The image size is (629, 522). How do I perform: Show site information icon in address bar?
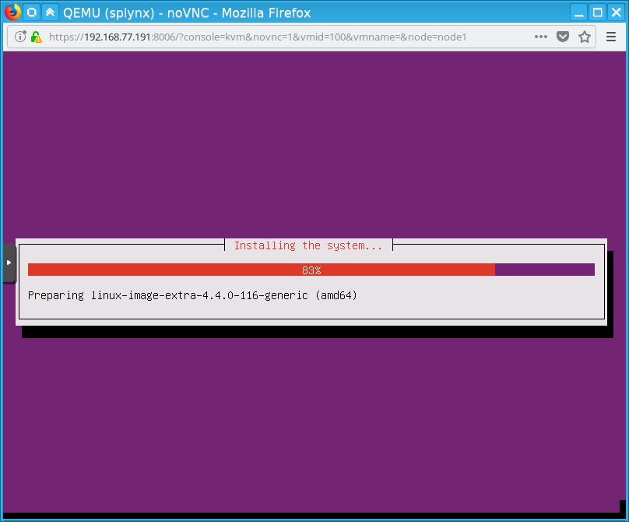[x=20, y=37]
